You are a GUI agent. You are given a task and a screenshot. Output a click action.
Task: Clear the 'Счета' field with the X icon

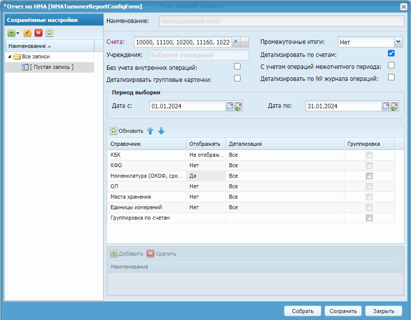[x=235, y=41]
